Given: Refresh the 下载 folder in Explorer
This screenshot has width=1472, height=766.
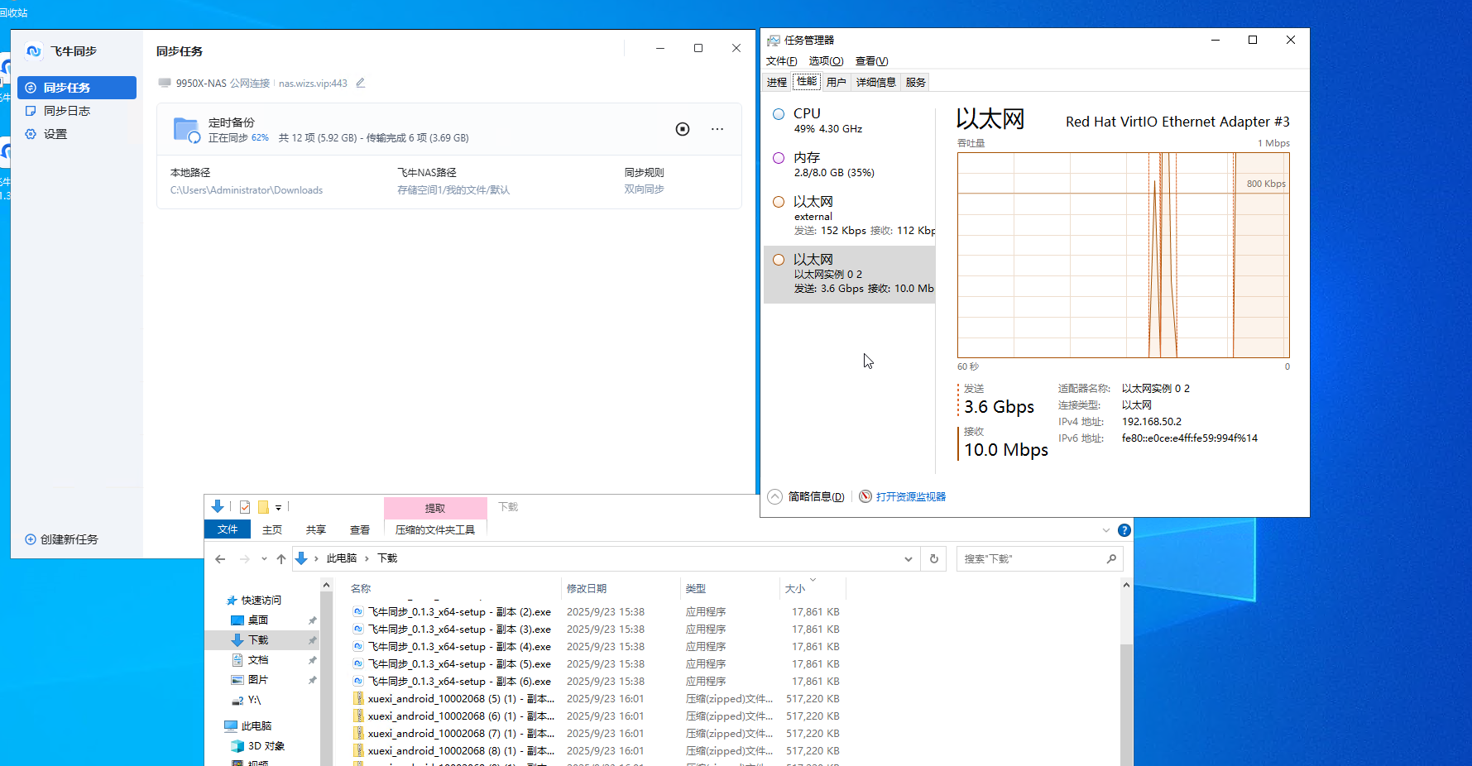Looking at the screenshot, I should (934, 559).
